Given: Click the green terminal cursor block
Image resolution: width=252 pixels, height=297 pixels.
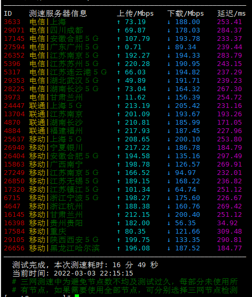Looking at the screenshot, I should (77, 295).
